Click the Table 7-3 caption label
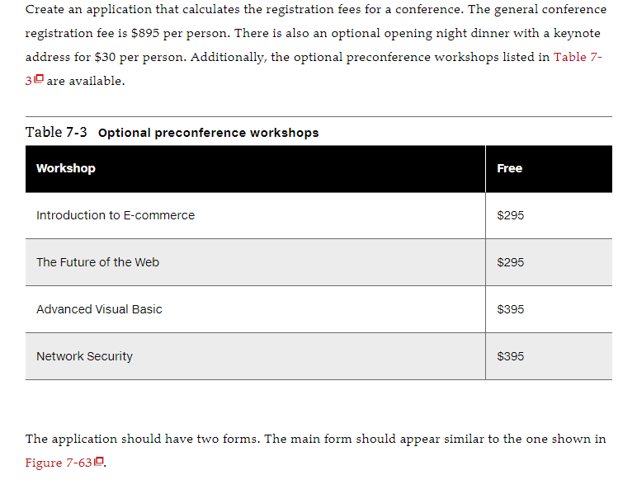Image resolution: width=637 pixels, height=489 pixels. [56, 133]
